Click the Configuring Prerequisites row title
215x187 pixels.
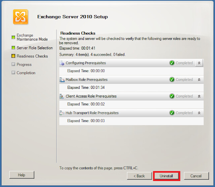point(86,63)
